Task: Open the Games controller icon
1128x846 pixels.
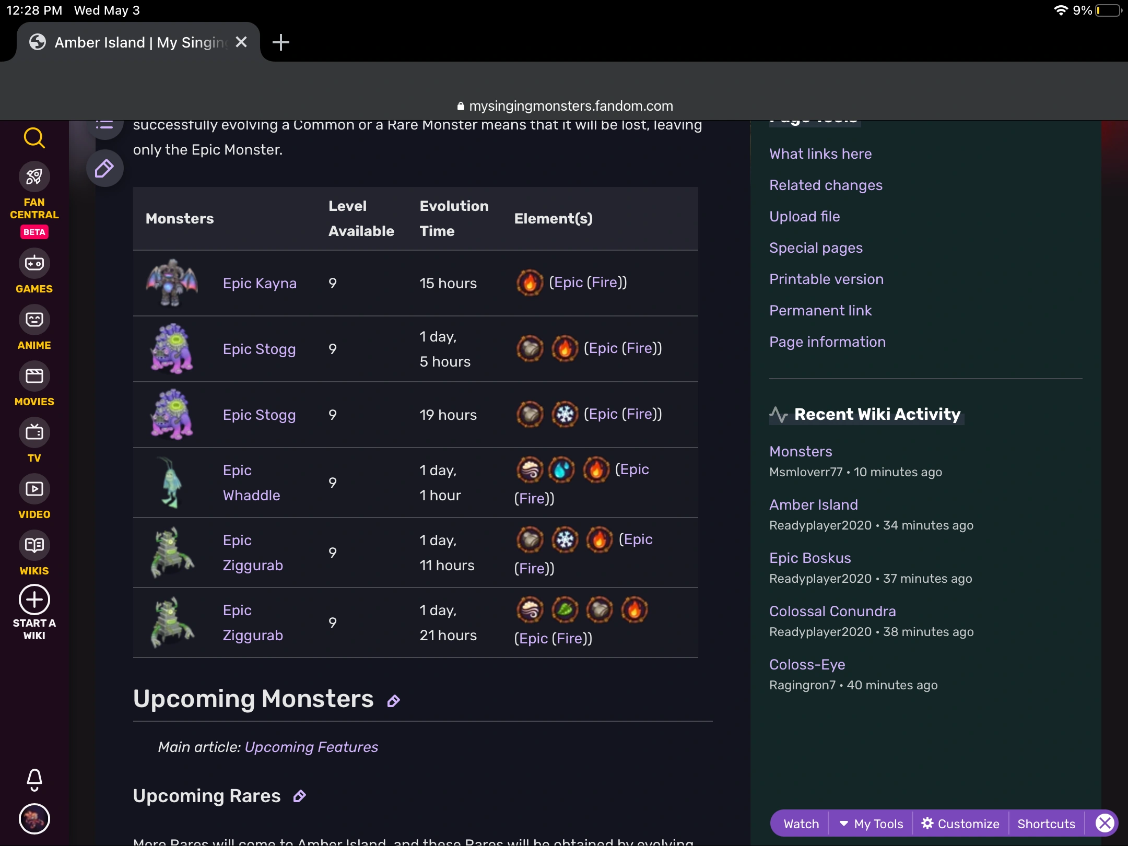Action: 34,264
